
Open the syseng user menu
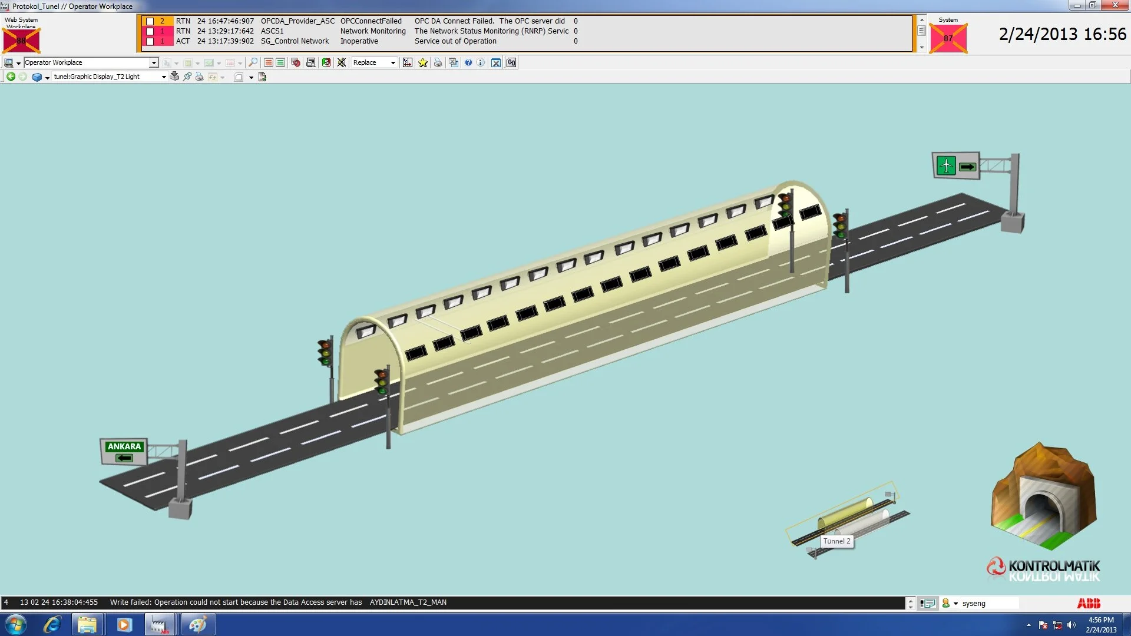955,603
